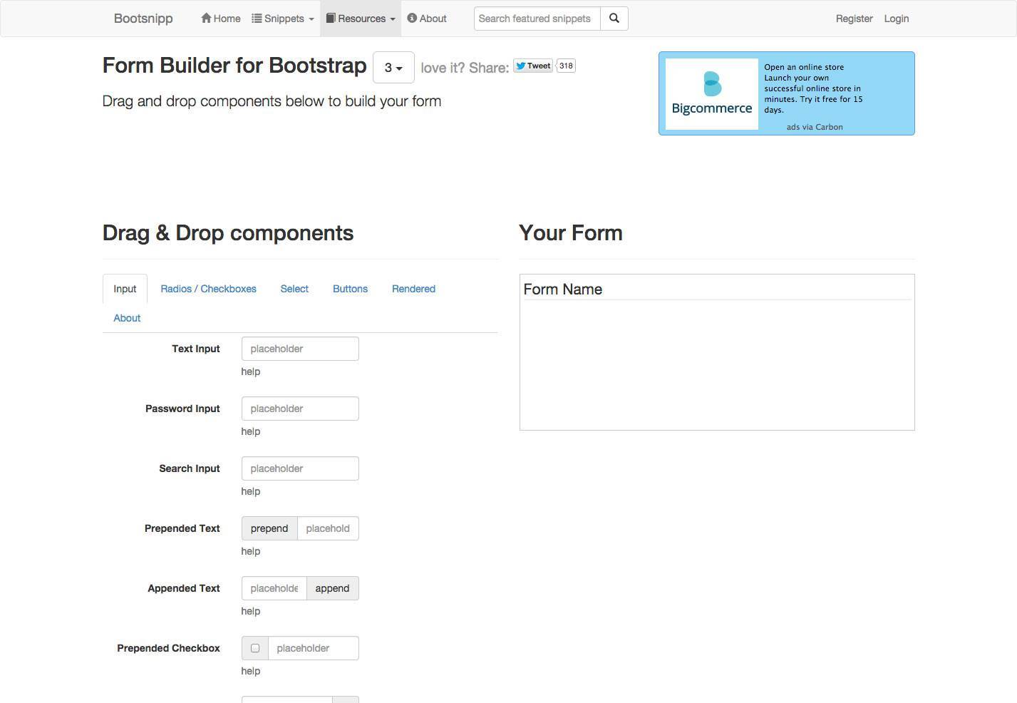Open the About tab under components
The image size is (1017, 703).
pos(127,318)
